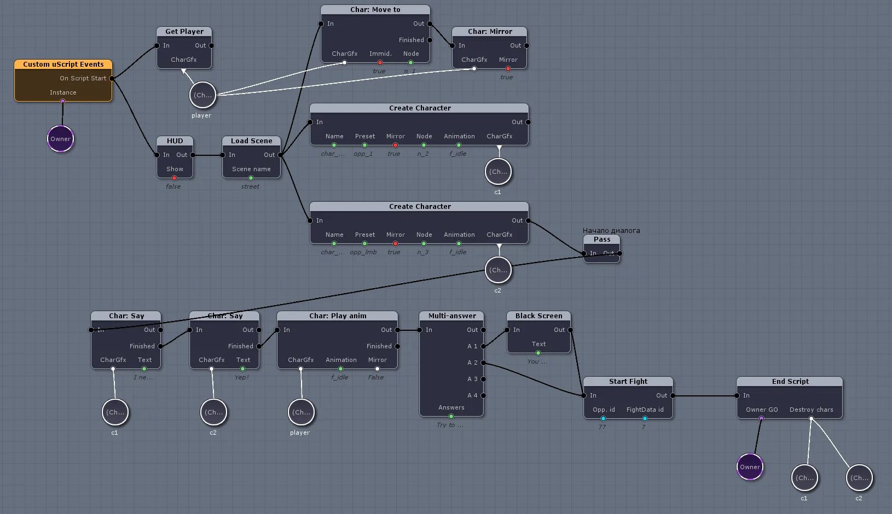
Task: Click the Out socket on Get Player node
Action: point(211,45)
